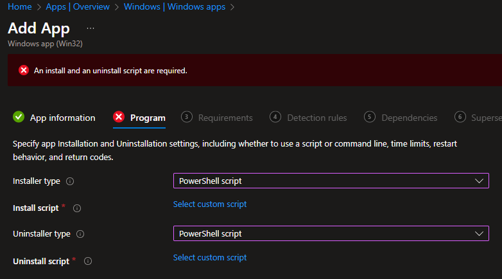Click the red Program step error icon

pyautogui.click(x=119, y=117)
